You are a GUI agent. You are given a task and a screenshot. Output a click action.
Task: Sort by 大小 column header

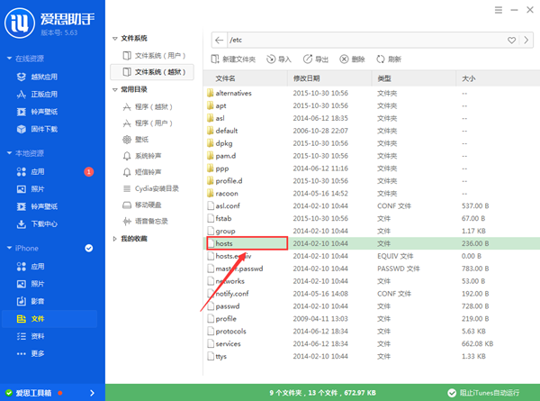tap(499, 78)
